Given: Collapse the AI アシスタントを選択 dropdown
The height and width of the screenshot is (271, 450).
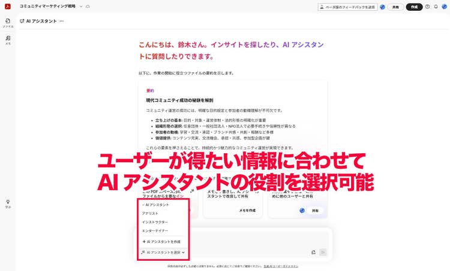Looking at the screenshot, I should (x=163, y=253).
